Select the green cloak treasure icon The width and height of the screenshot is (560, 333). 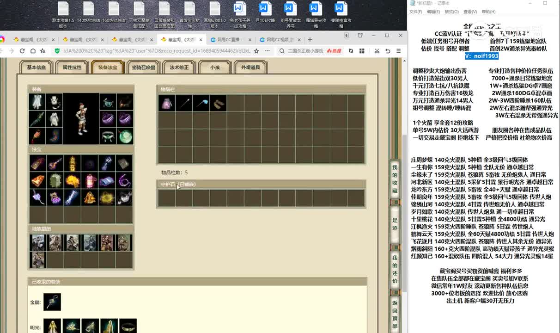pos(55,180)
